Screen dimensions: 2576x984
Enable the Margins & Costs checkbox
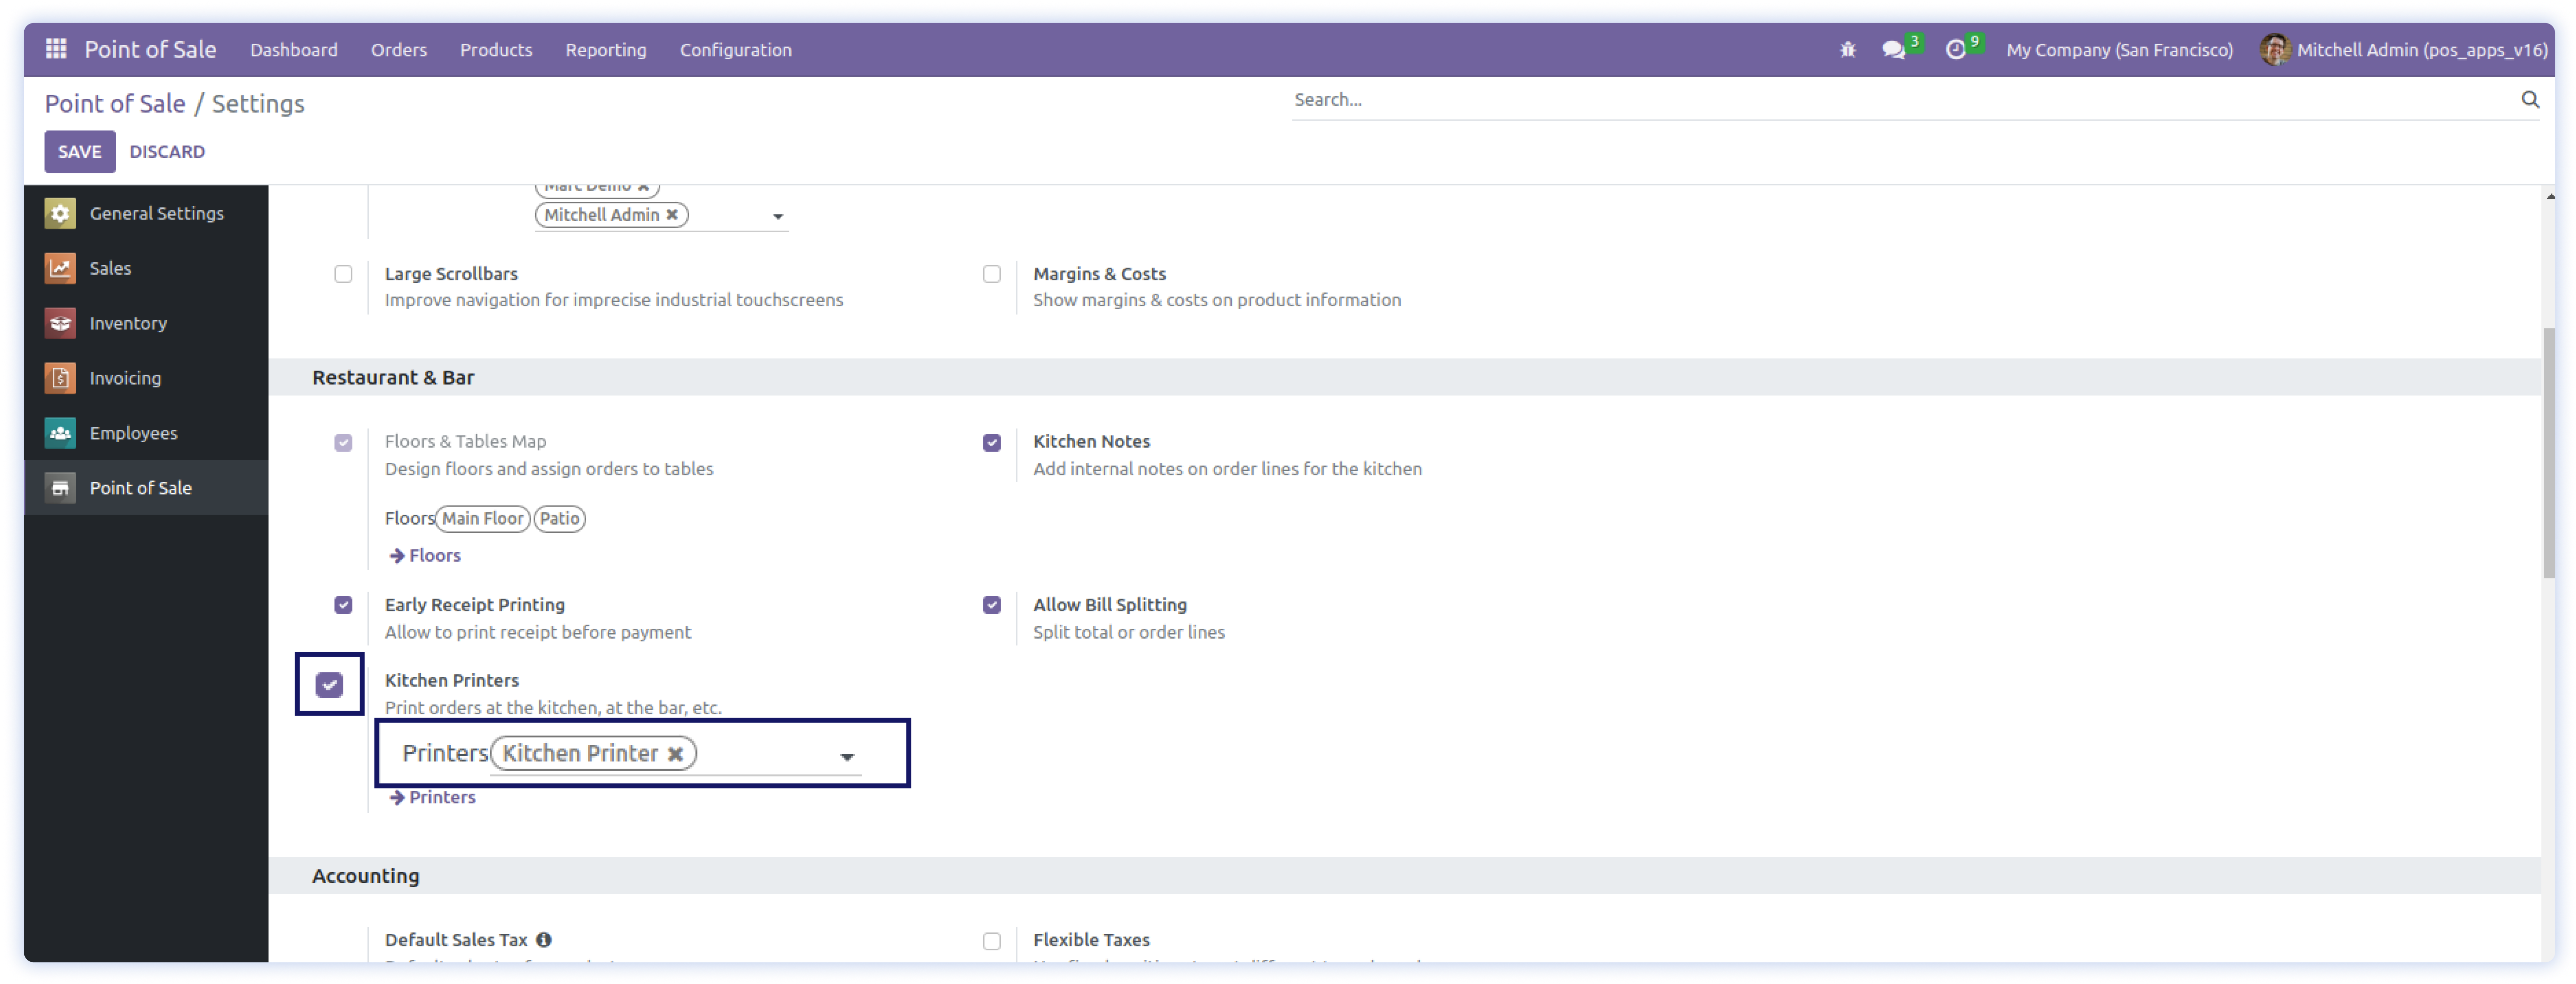coord(991,274)
